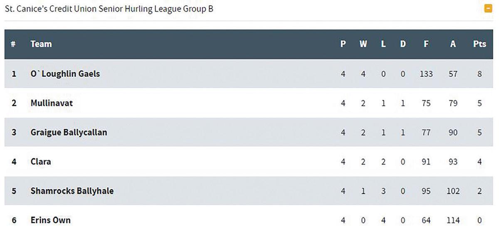The width and height of the screenshot is (501, 243).
Task: Click the D (draws) column header
Action: pyautogui.click(x=402, y=44)
